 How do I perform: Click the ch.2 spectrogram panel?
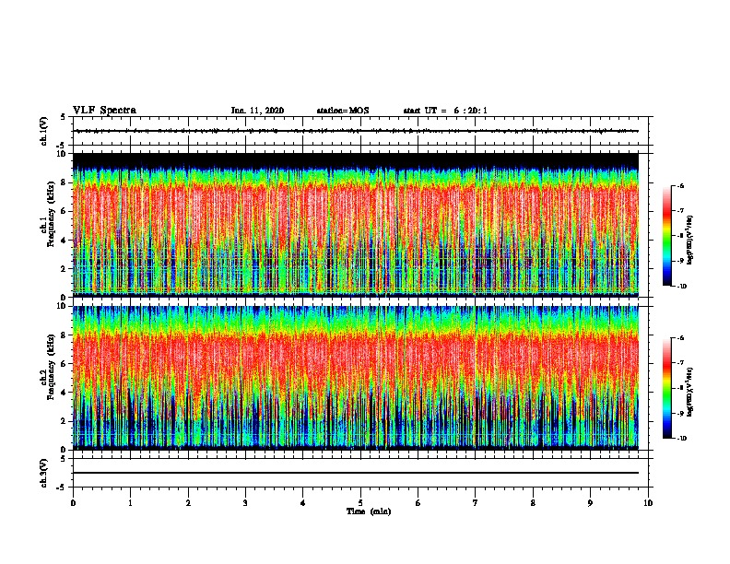coord(356,378)
